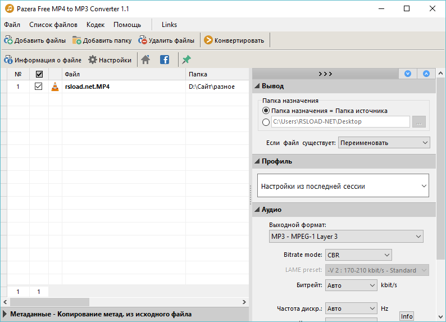Open the Список файлов menu

[x=53, y=25]
